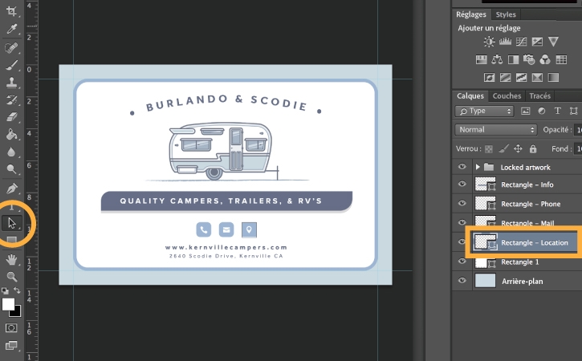Add a Brightness/Contrast adjustment
Image resolution: width=582 pixels, height=361 pixels.
pos(489,42)
